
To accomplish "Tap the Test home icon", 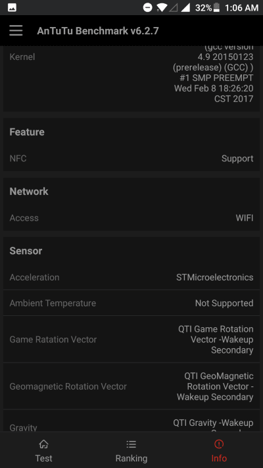I will (x=43, y=444).
